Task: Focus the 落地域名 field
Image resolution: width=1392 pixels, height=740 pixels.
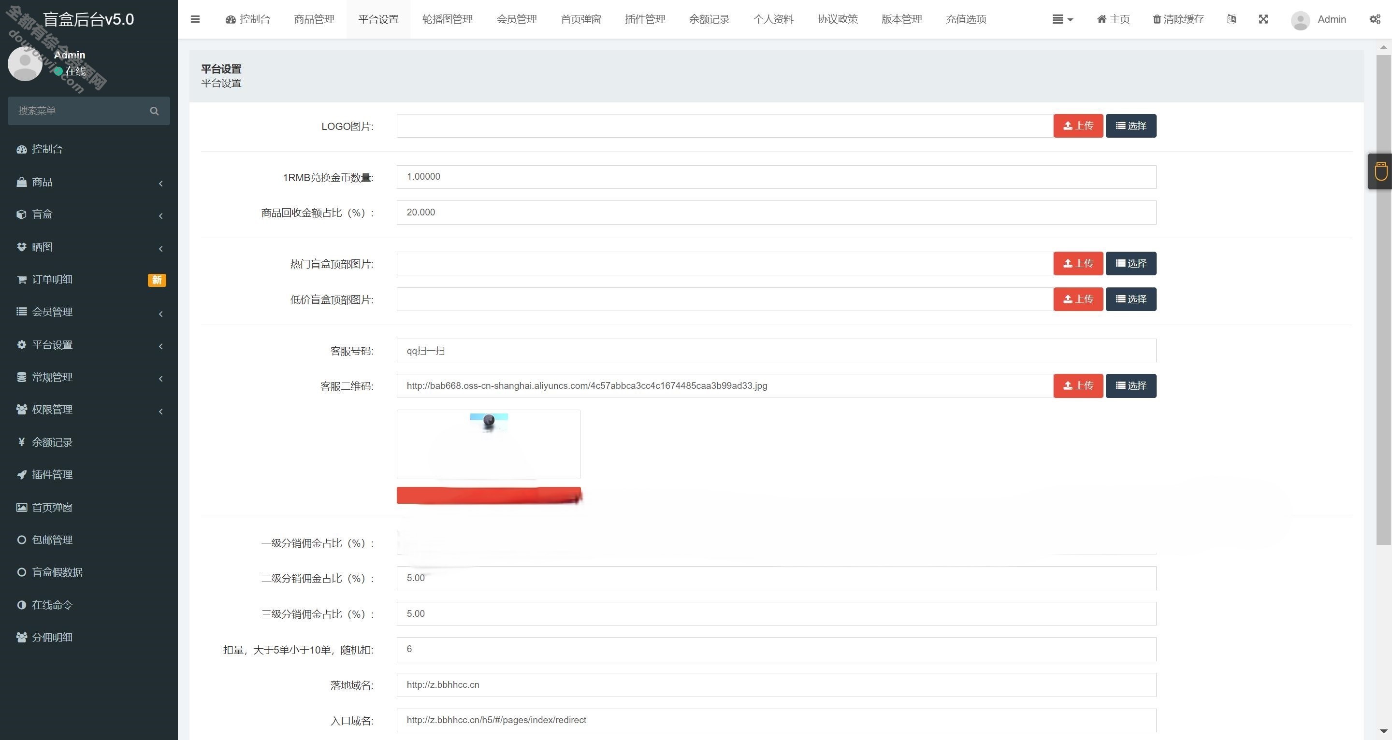Action: pos(776,685)
